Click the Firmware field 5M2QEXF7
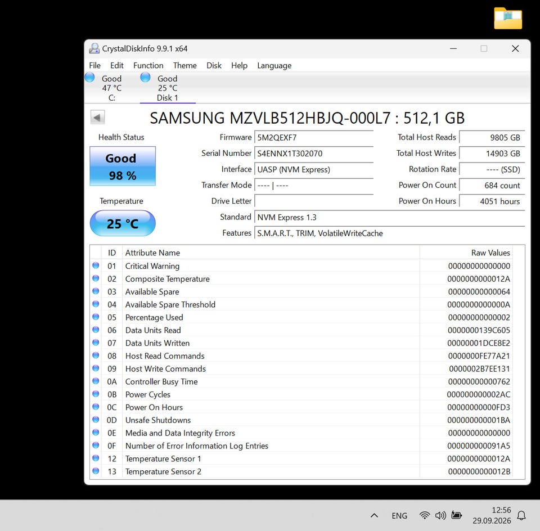This screenshot has height=531, width=540. pos(314,137)
